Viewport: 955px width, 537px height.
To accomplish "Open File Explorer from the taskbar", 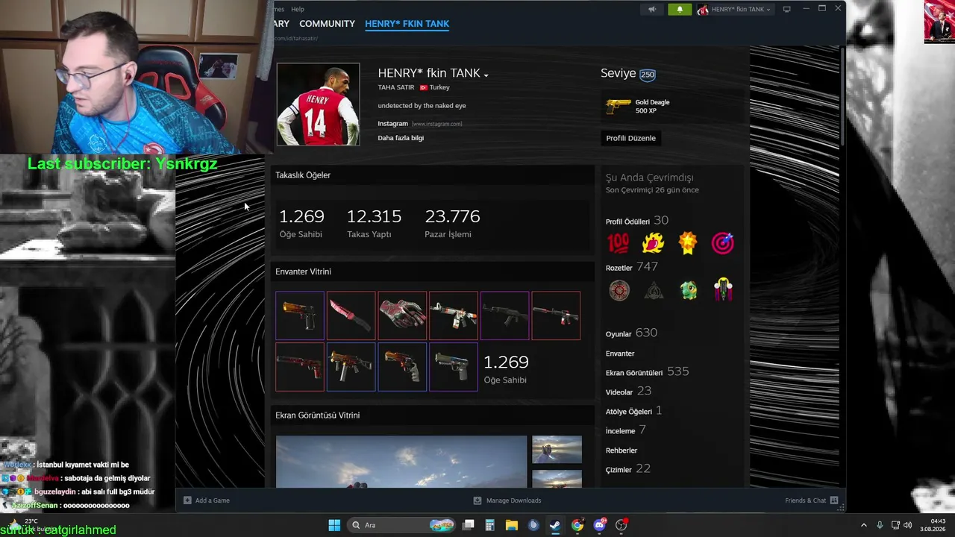I will [511, 525].
